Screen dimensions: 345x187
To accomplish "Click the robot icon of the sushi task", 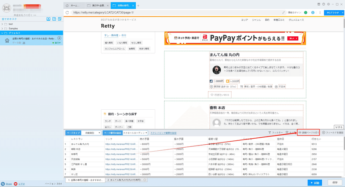I will click(x=7, y=41).
